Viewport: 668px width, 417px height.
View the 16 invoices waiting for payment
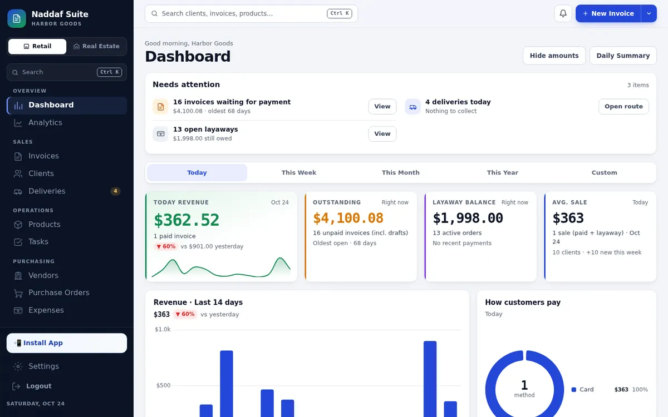[x=382, y=106]
